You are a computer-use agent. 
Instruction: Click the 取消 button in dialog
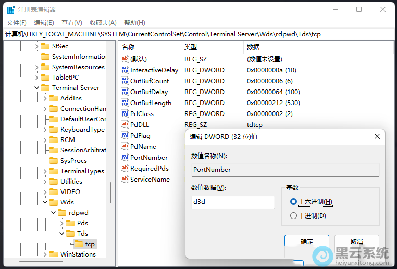(x=356, y=242)
